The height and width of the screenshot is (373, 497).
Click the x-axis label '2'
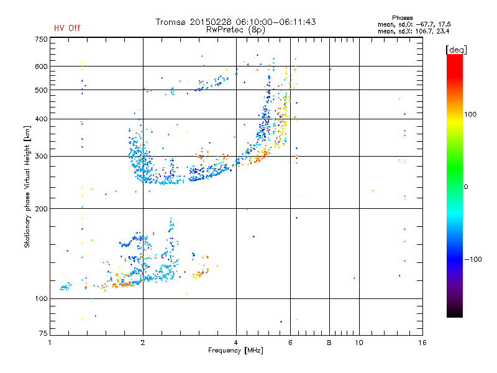[143, 343]
